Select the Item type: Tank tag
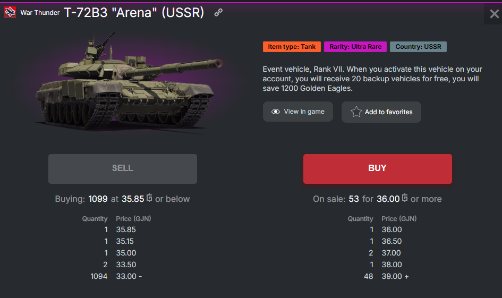The image size is (502, 298). [x=292, y=47]
